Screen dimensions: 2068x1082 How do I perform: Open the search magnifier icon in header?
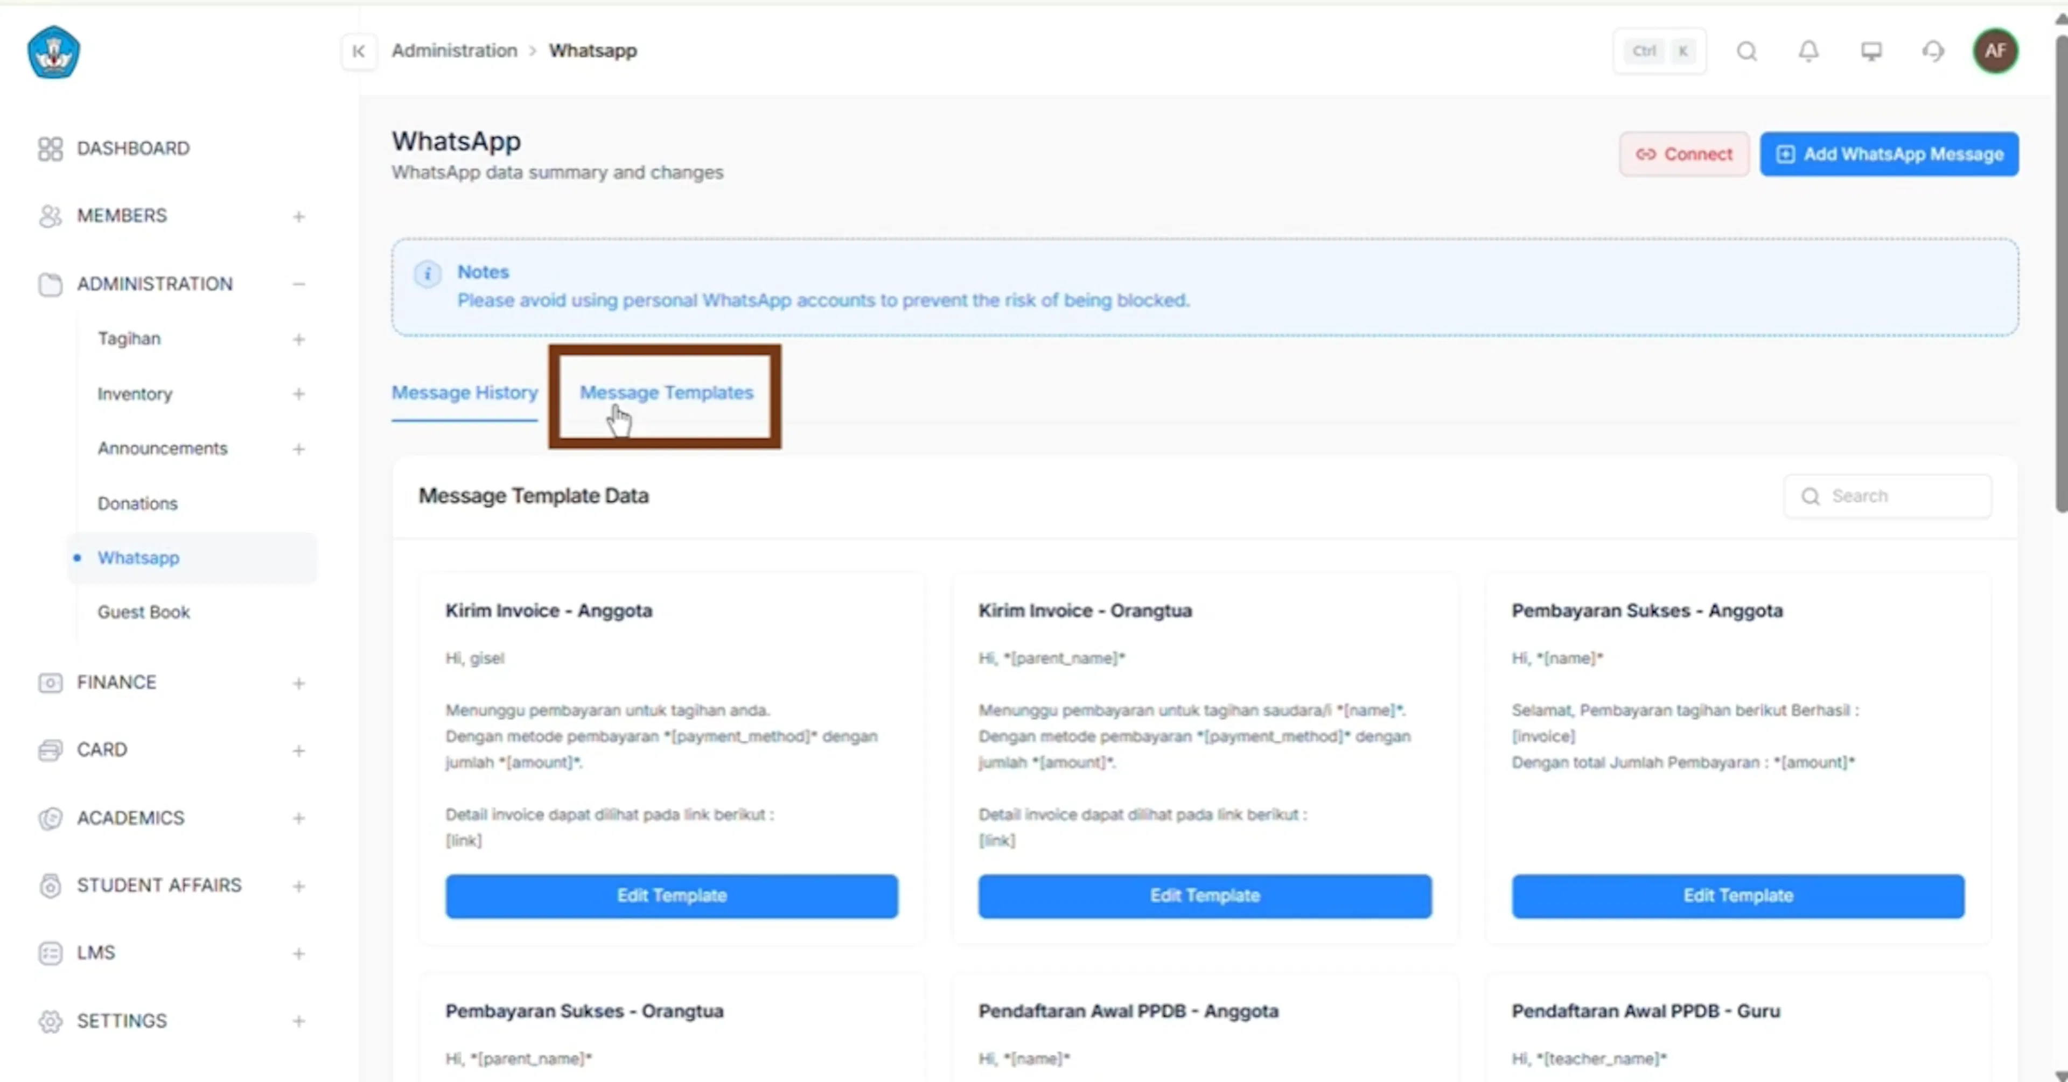coord(1747,51)
